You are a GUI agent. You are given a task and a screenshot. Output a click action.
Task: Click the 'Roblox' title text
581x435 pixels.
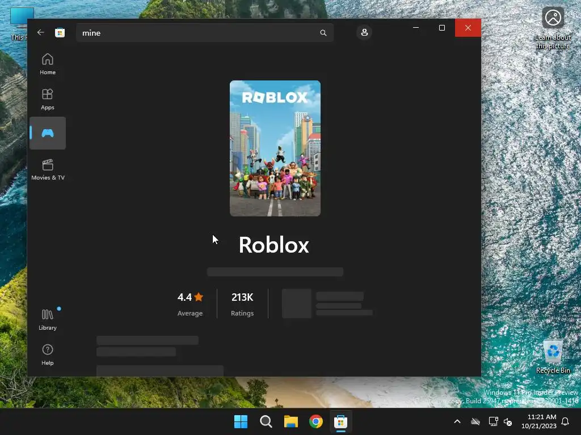click(274, 245)
